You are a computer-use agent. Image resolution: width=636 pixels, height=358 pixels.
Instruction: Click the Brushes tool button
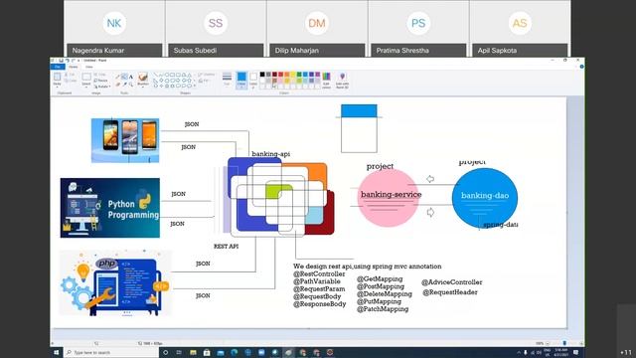click(143, 78)
